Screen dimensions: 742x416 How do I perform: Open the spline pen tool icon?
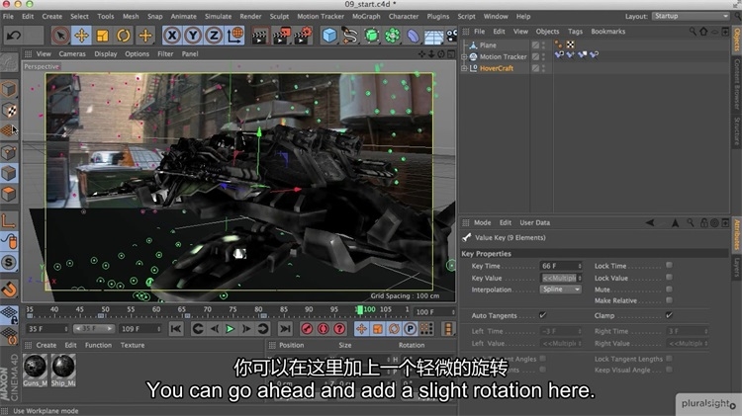pos(350,36)
